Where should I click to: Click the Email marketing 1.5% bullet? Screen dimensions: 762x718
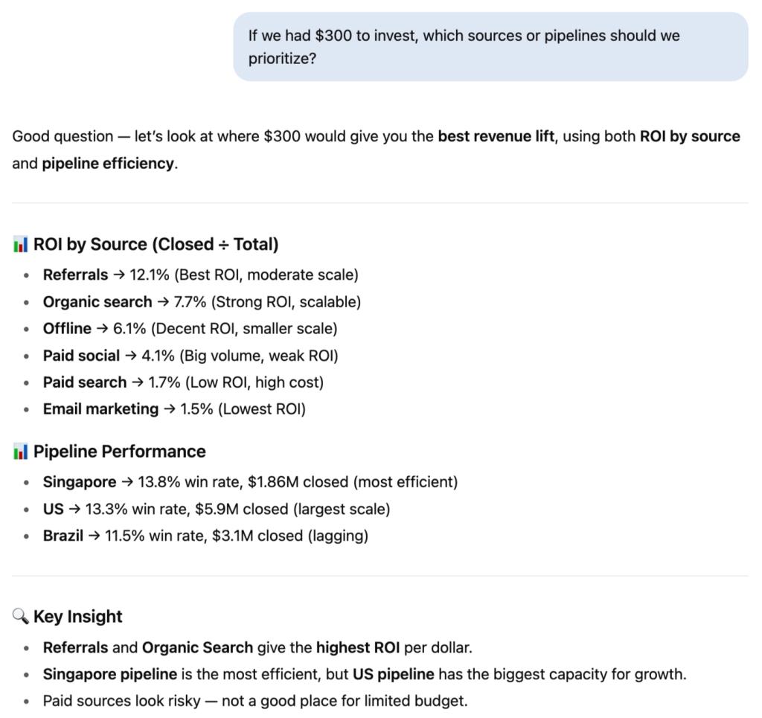click(x=174, y=409)
